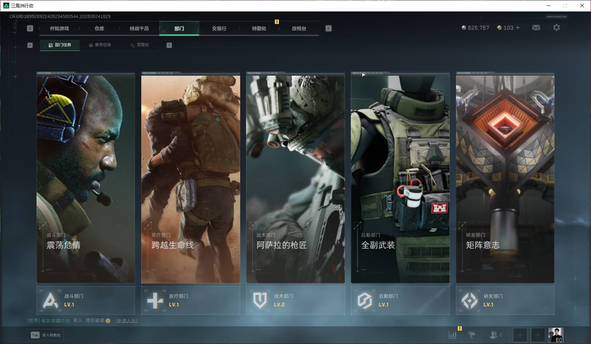Click the yellow alert badge above statistics
The image size is (591, 344).
460,328
